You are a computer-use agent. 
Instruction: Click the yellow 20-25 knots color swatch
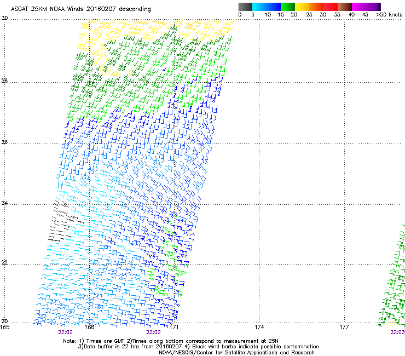point(302,7)
